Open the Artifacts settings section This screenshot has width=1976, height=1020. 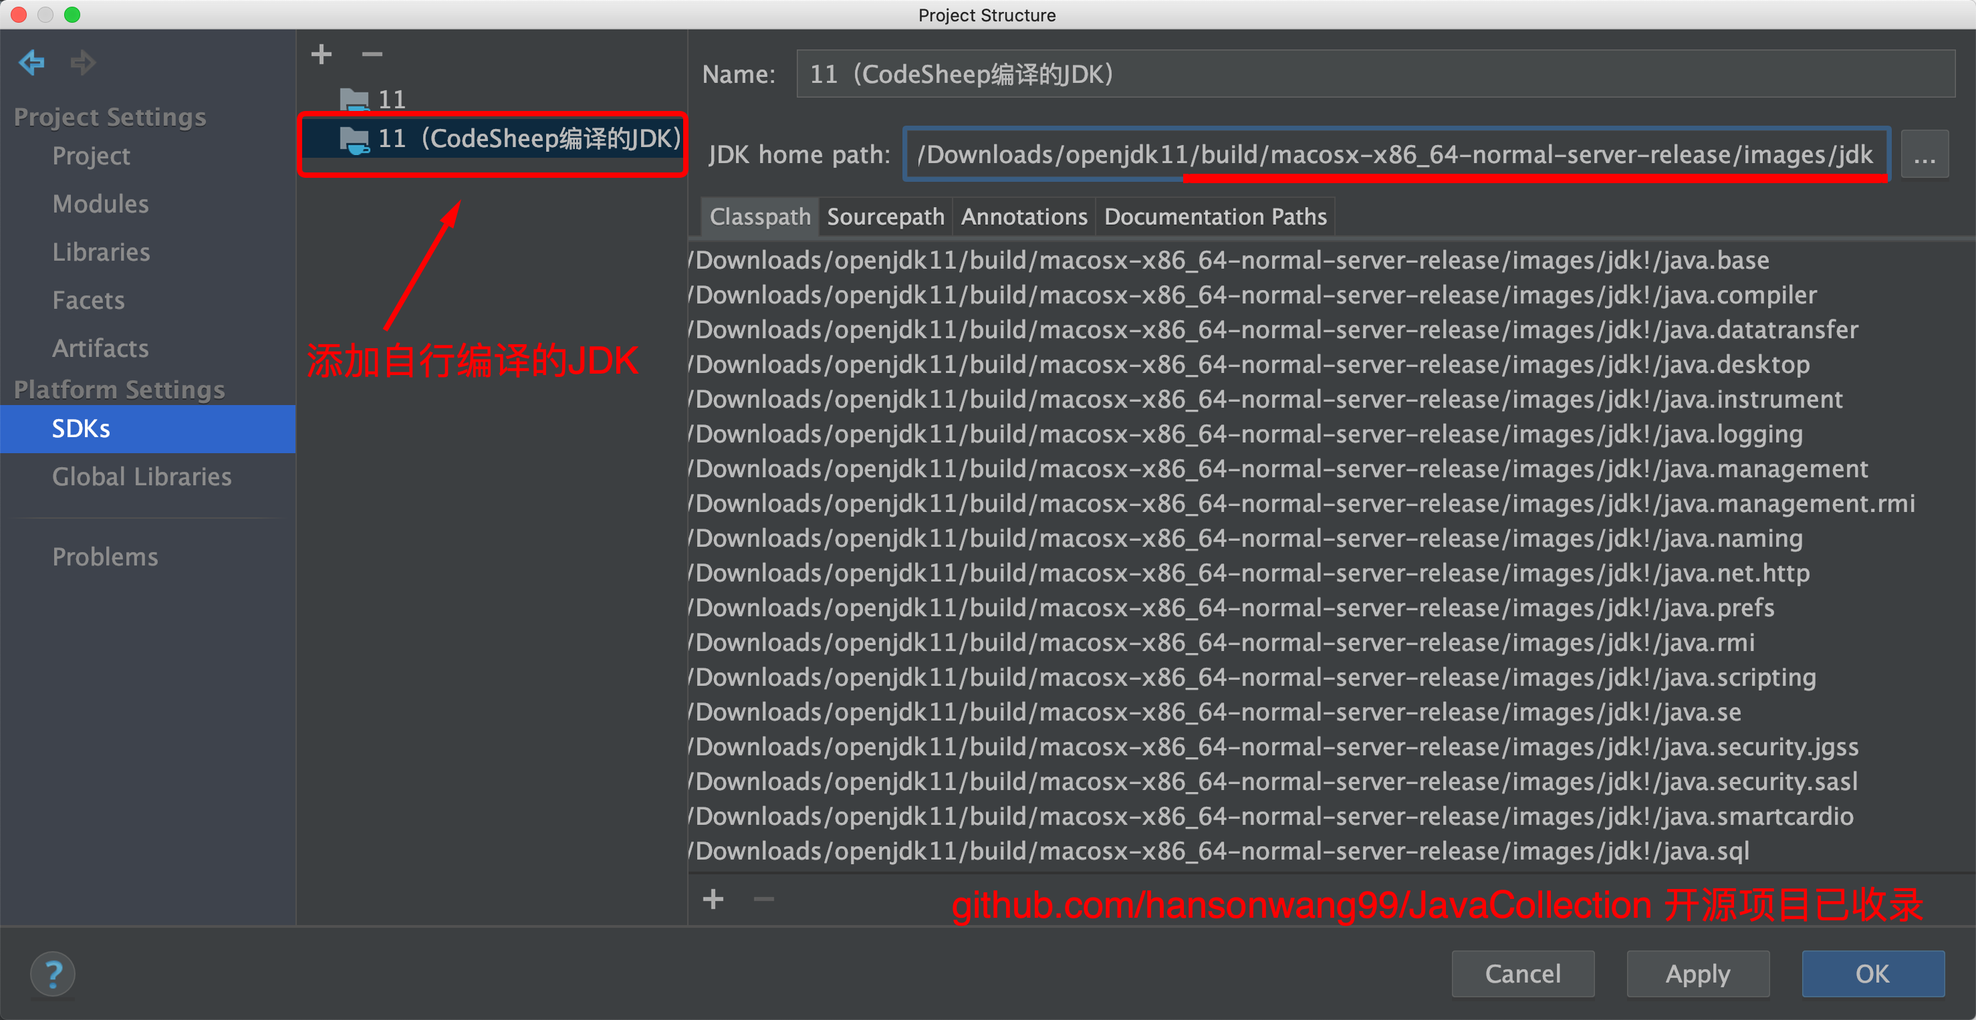(100, 348)
